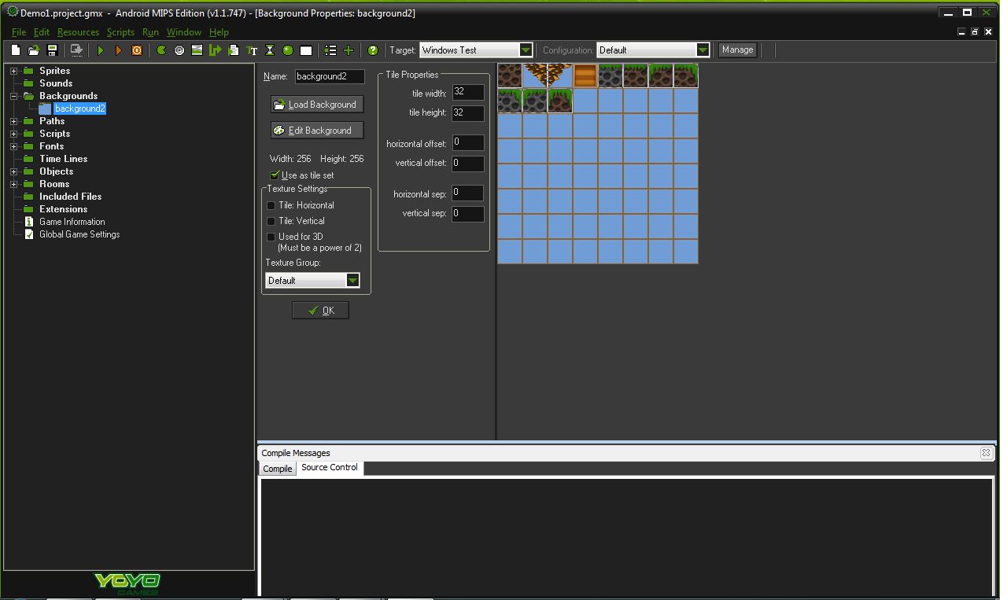Select the Sounds folder in the tree
This screenshot has width=1007, height=600.
click(x=56, y=83)
